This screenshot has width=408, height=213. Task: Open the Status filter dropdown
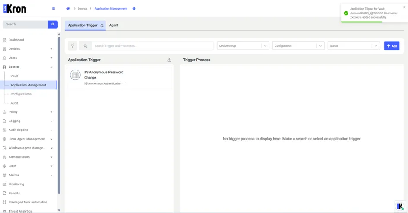(354, 46)
